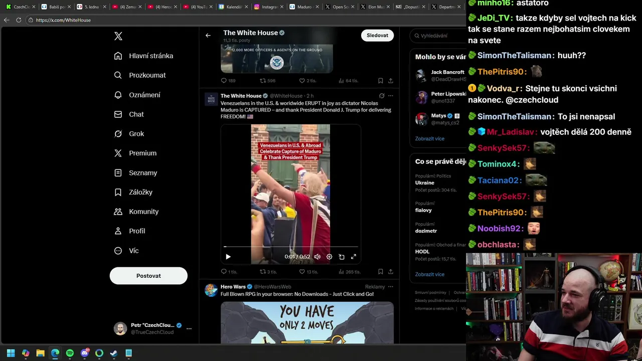
Task: Open video settings gear in the player
Action: click(x=329, y=257)
